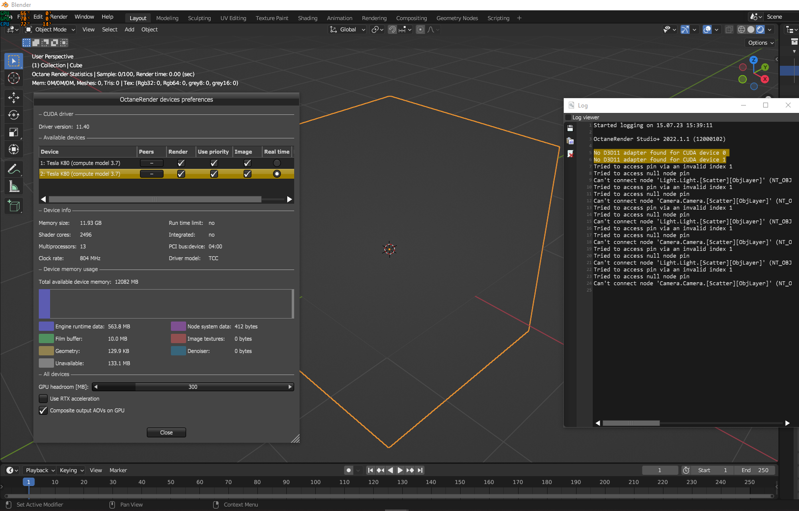The image size is (799, 511).
Task: Switch to rendered shading mode
Action: pyautogui.click(x=760, y=29)
